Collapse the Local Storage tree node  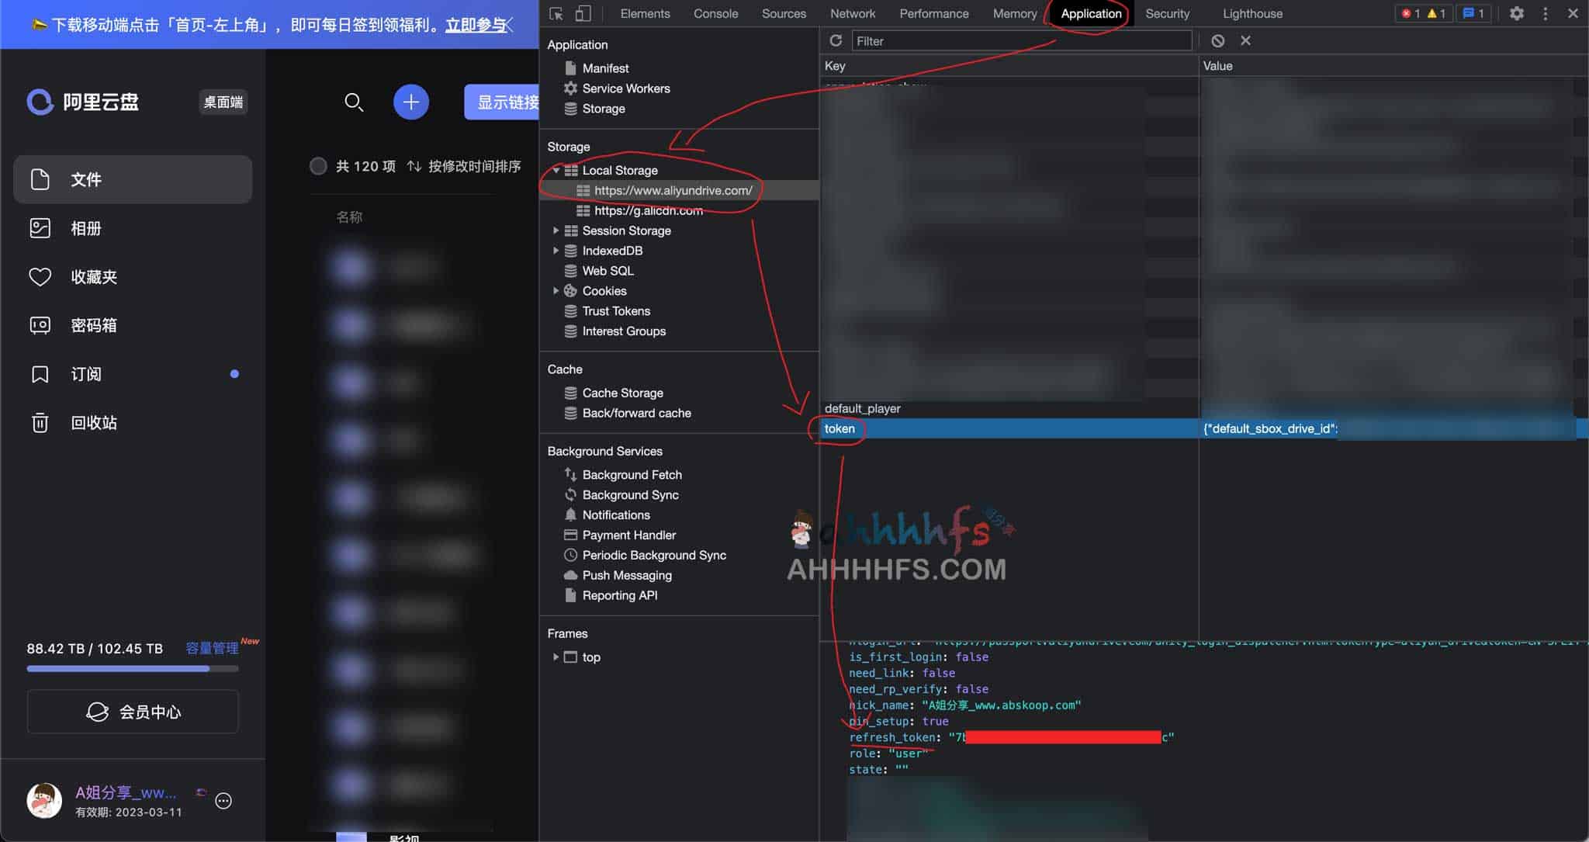556,170
